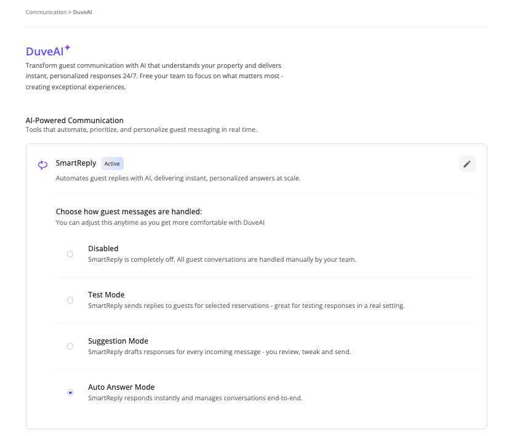Screen dimensions: 528x436
Task: Enable Test Mode for SmartReply
Action: pos(70,300)
